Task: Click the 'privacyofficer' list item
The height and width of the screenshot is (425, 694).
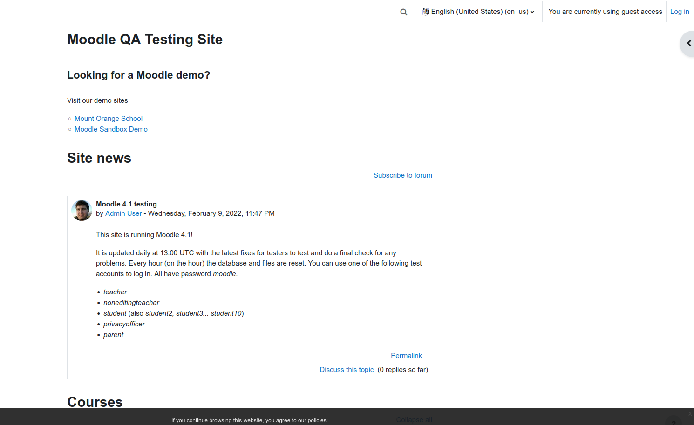Action: [x=124, y=324]
